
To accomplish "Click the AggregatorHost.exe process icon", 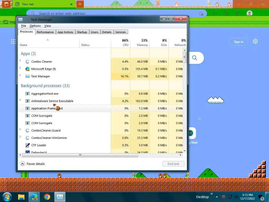I will click(27, 94).
